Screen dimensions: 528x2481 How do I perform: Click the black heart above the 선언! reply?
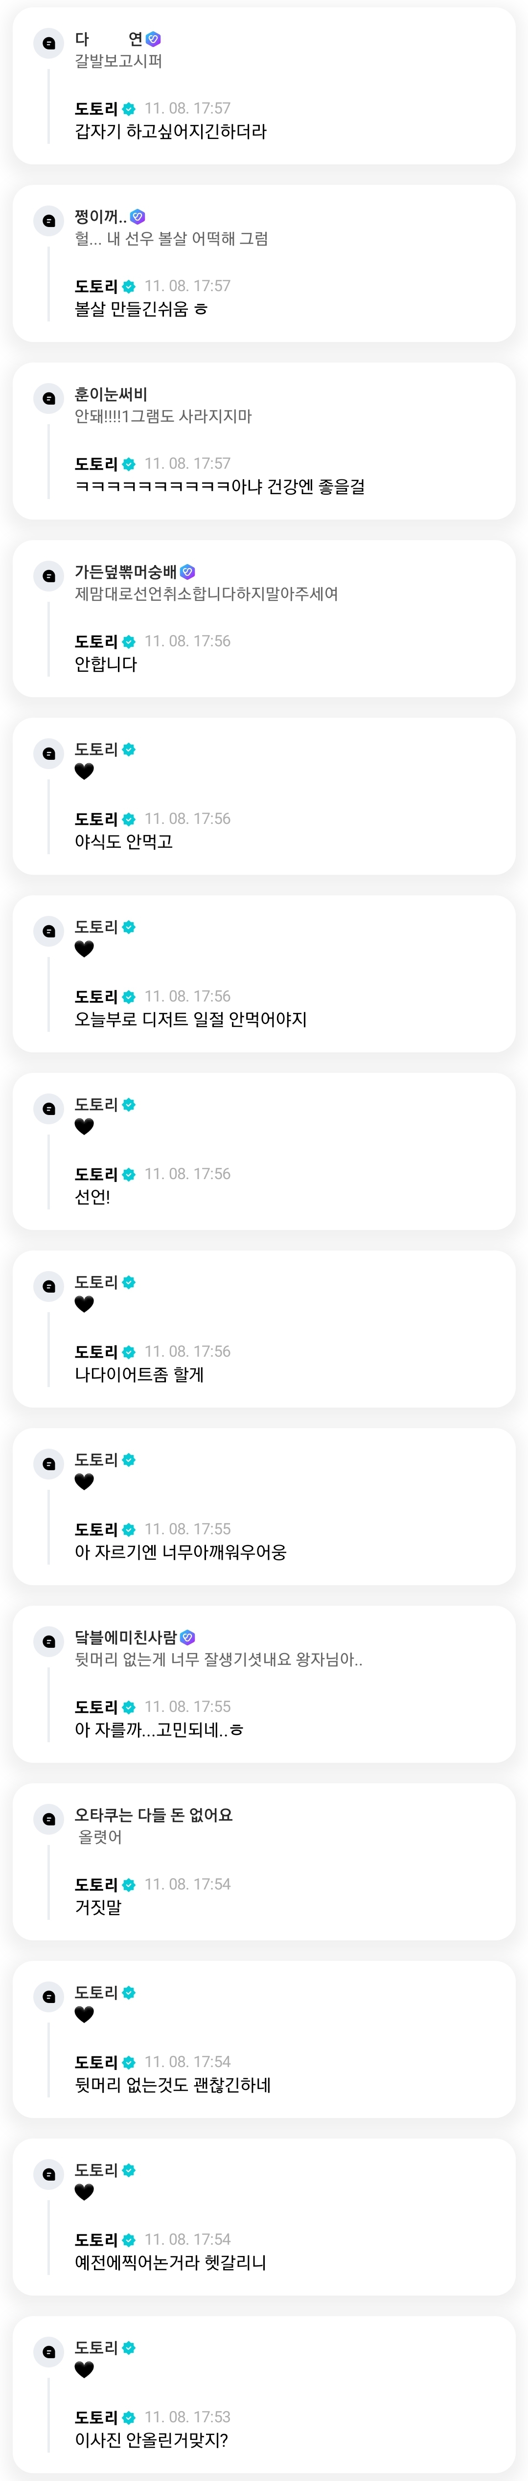pyautogui.click(x=85, y=1127)
